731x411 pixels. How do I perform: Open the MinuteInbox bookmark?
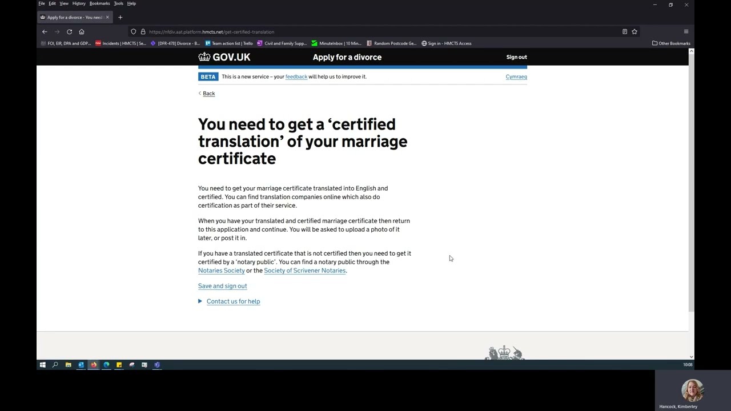click(x=336, y=43)
